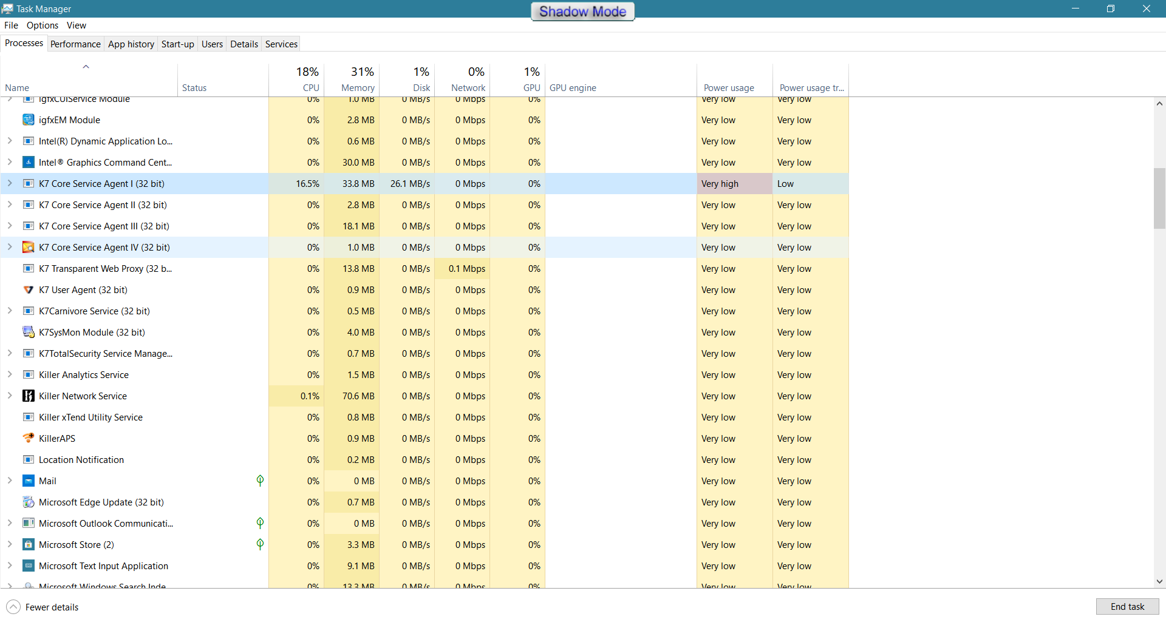The image size is (1166, 625).
Task: Click the K7SysMon Module icon
Action: (x=28, y=333)
